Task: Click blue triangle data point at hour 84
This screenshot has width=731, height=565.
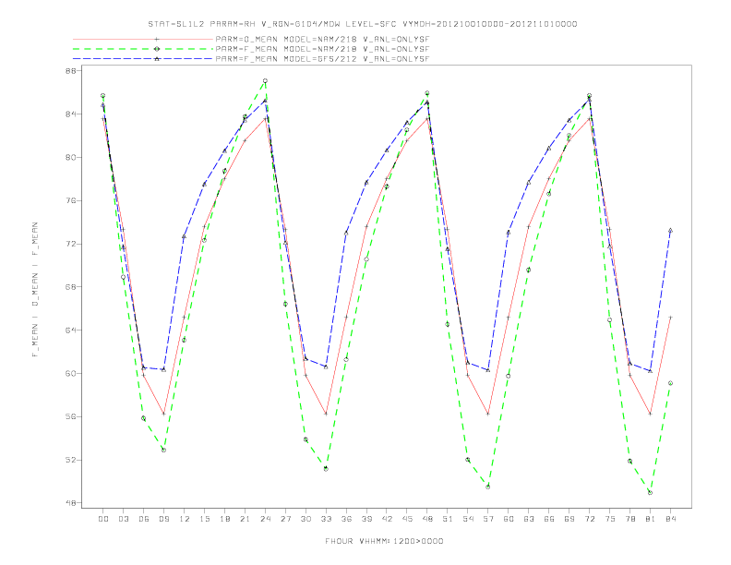Action: 670,230
